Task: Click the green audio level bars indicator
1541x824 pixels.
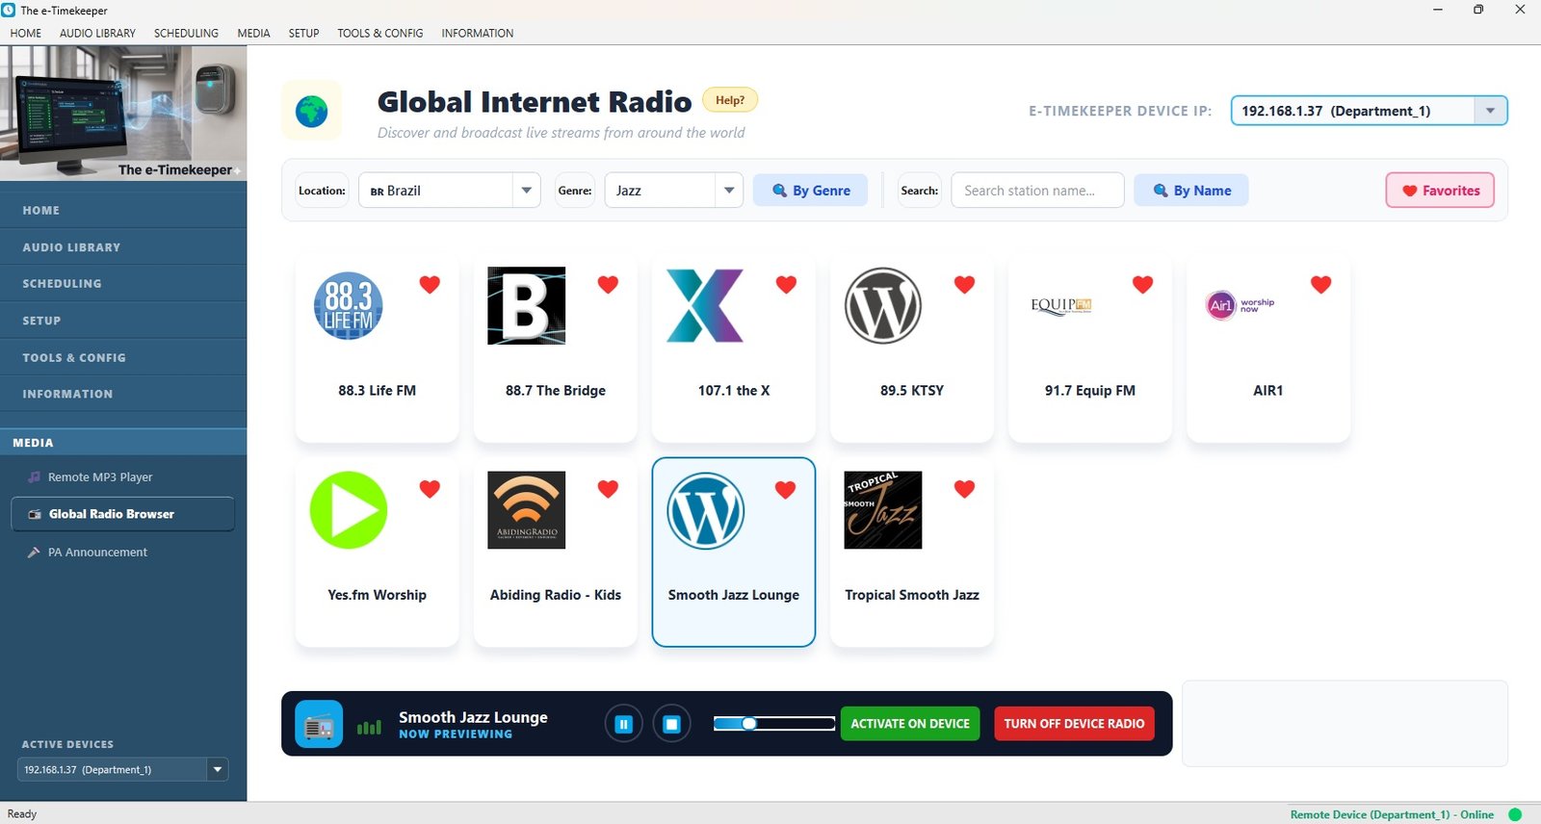Action: coord(369,727)
